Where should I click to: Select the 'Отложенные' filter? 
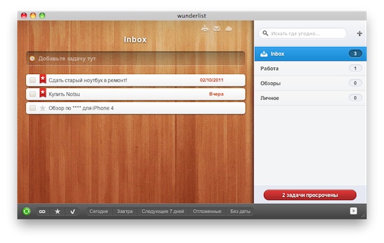tap(207, 211)
